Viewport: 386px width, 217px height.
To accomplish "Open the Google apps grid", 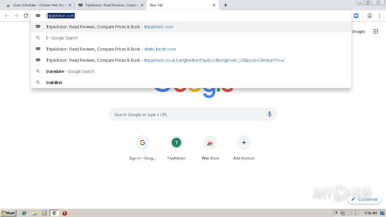I will 376,31.
